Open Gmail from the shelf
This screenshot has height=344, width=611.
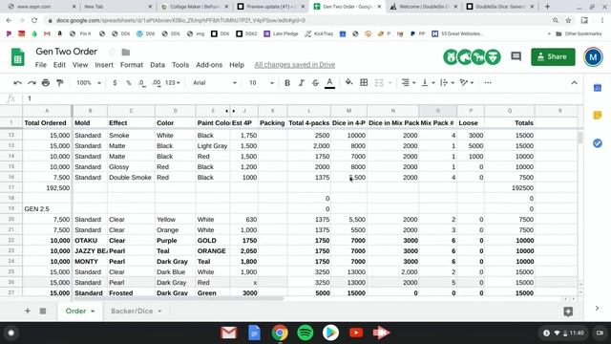[x=229, y=333]
